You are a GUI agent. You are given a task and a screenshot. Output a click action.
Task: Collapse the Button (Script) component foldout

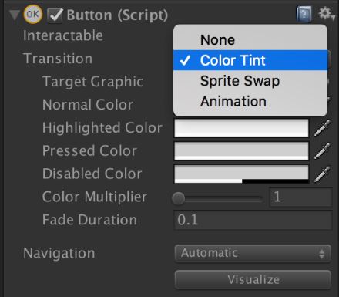tap(14, 15)
